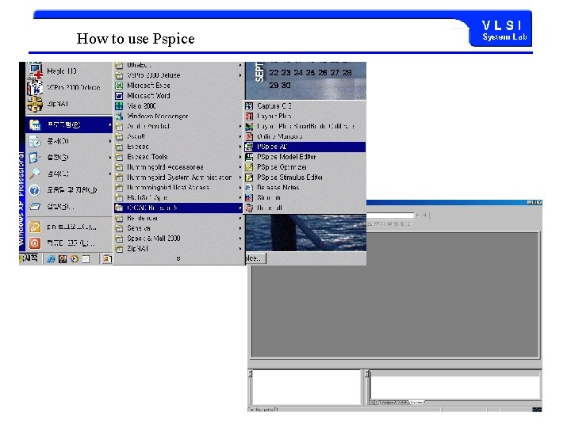The height and width of the screenshot is (428, 571).
Task: Click the PSpice Model Editor icon
Action: click(x=249, y=157)
